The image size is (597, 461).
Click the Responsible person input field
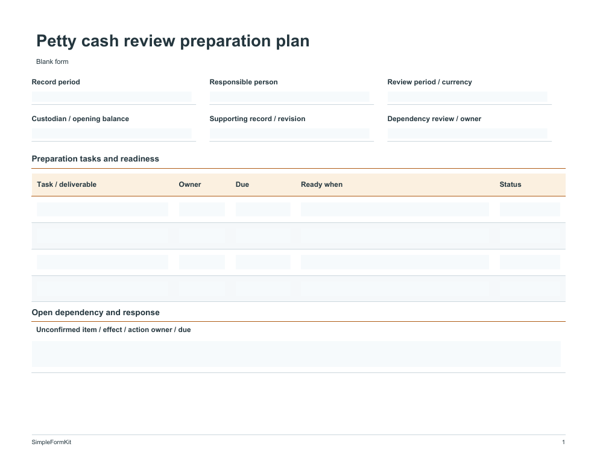(289, 97)
